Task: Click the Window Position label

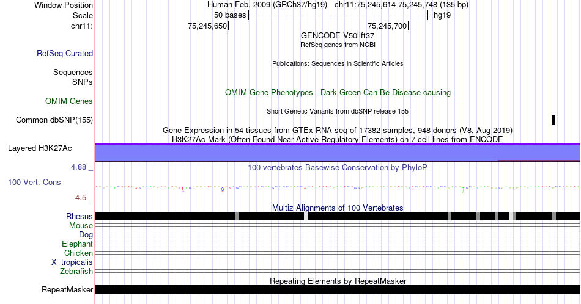Action: pyautogui.click(x=64, y=5)
